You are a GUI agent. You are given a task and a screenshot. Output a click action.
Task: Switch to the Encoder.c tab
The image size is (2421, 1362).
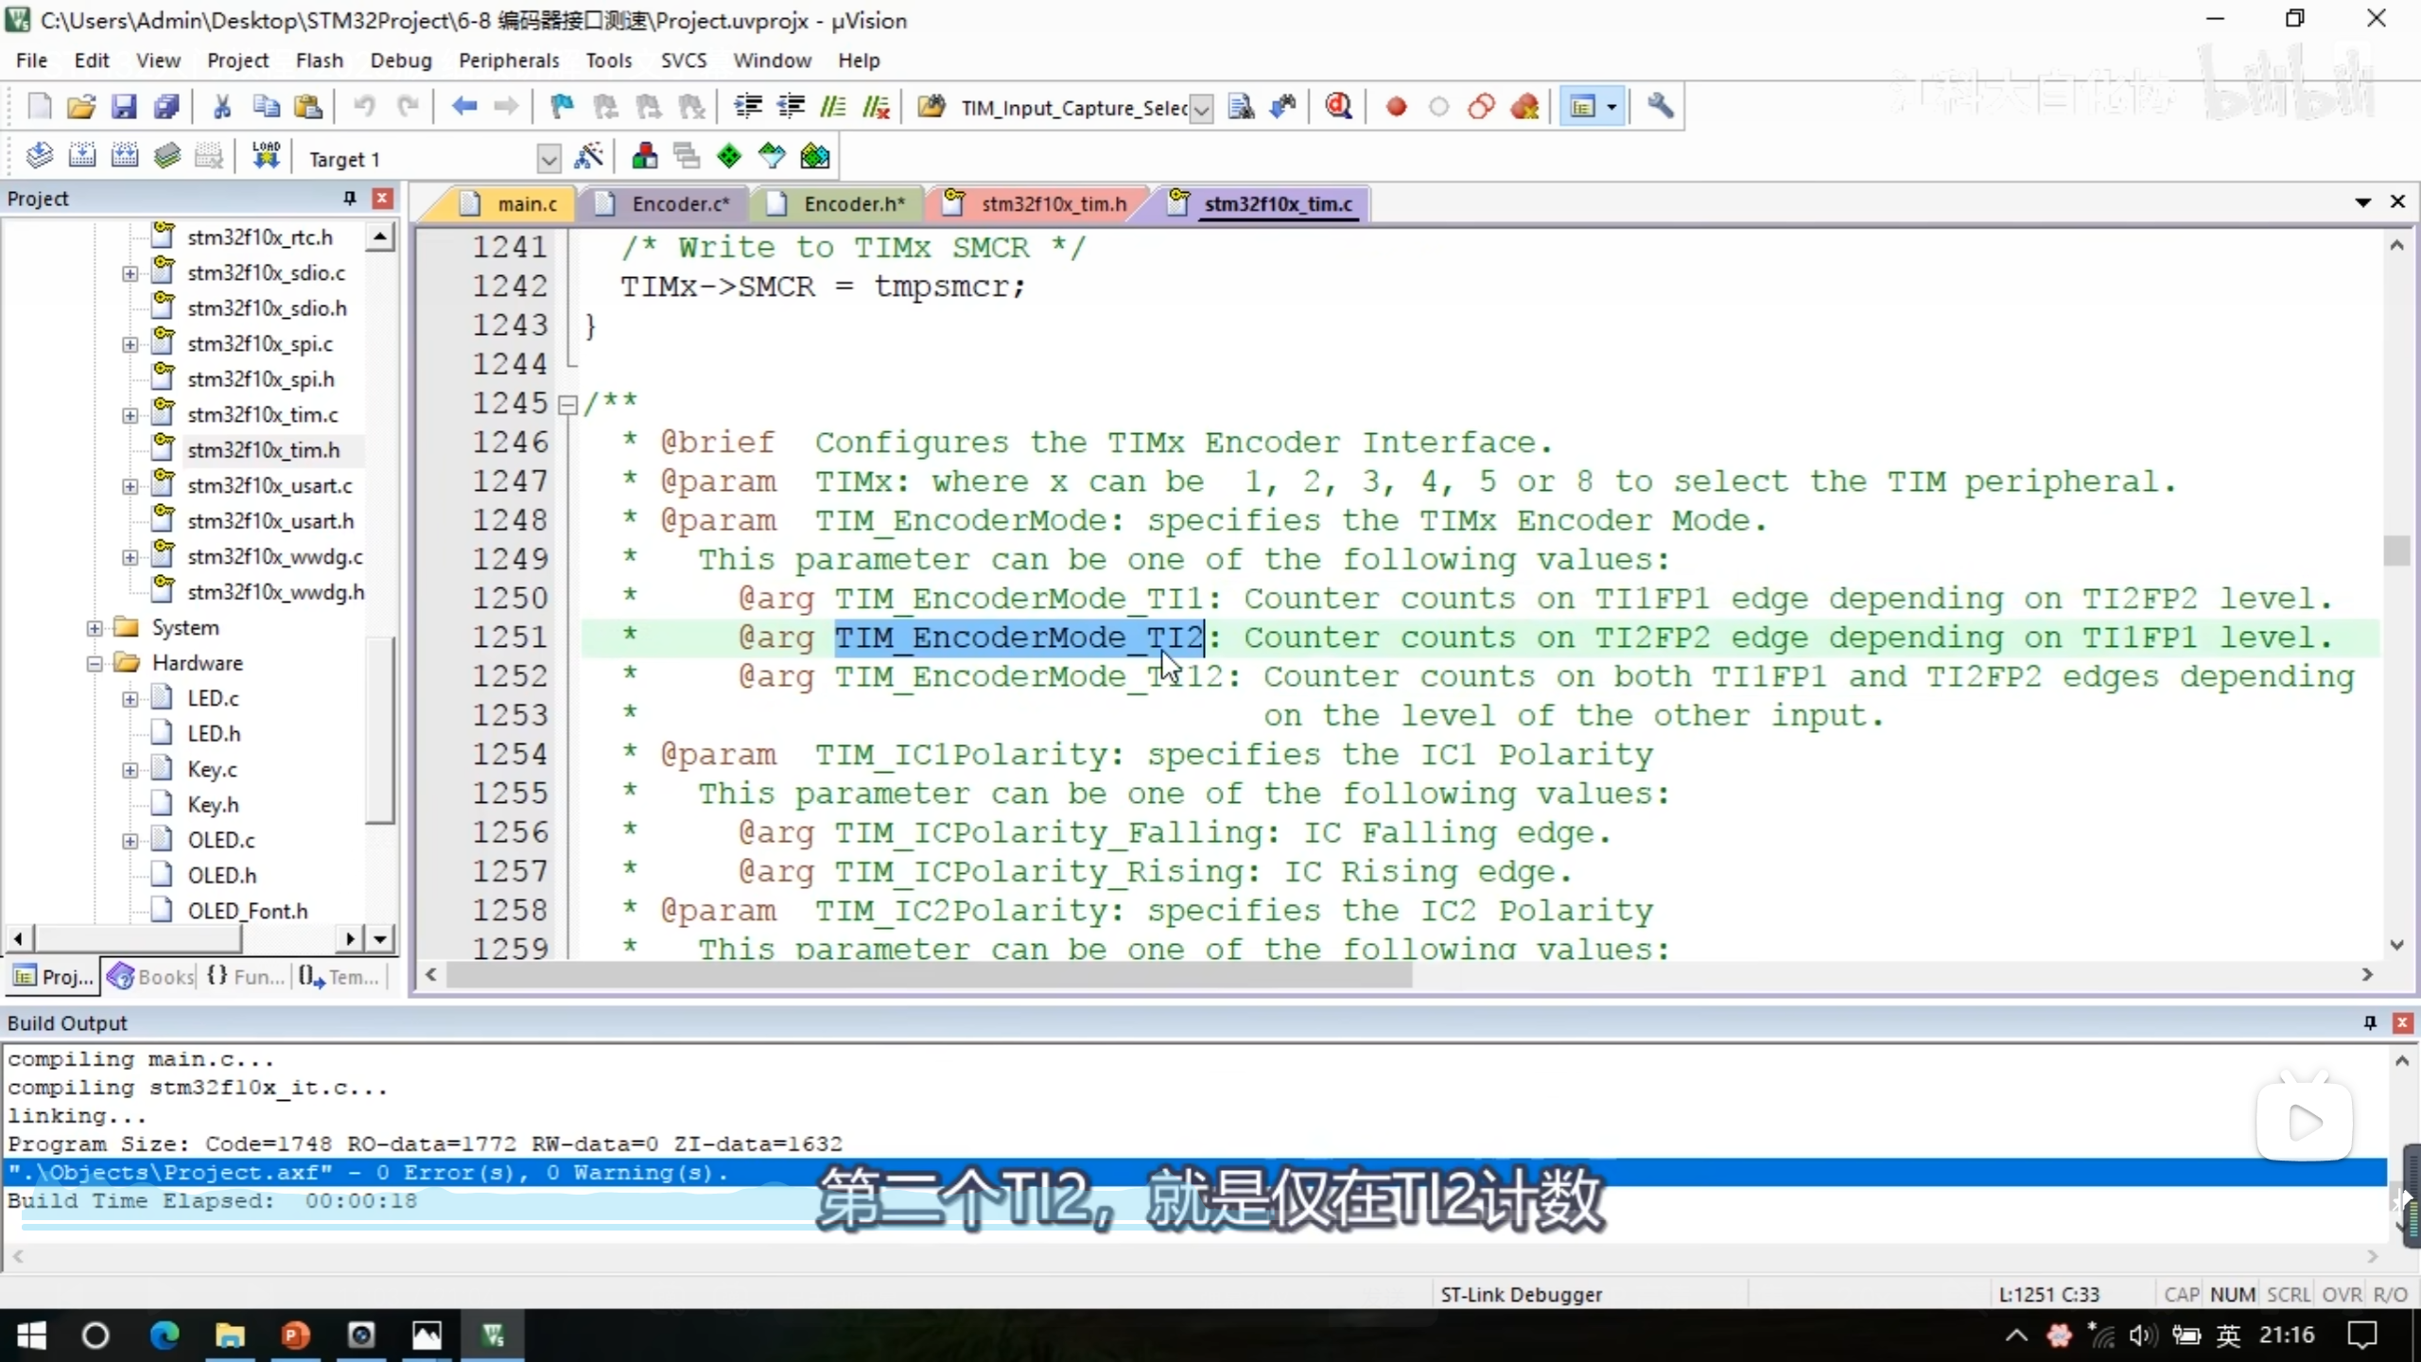[x=680, y=204]
